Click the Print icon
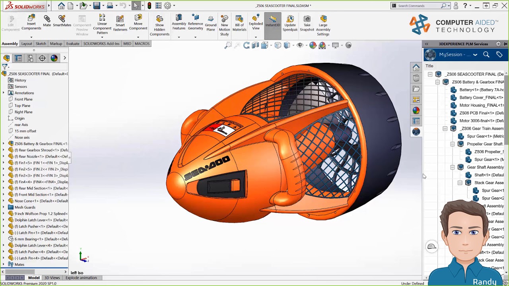 point(110,6)
